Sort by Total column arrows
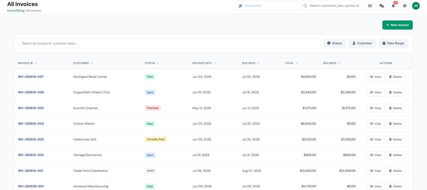The height and width of the screenshot is (190, 427). pyautogui.click(x=297, y=63)
